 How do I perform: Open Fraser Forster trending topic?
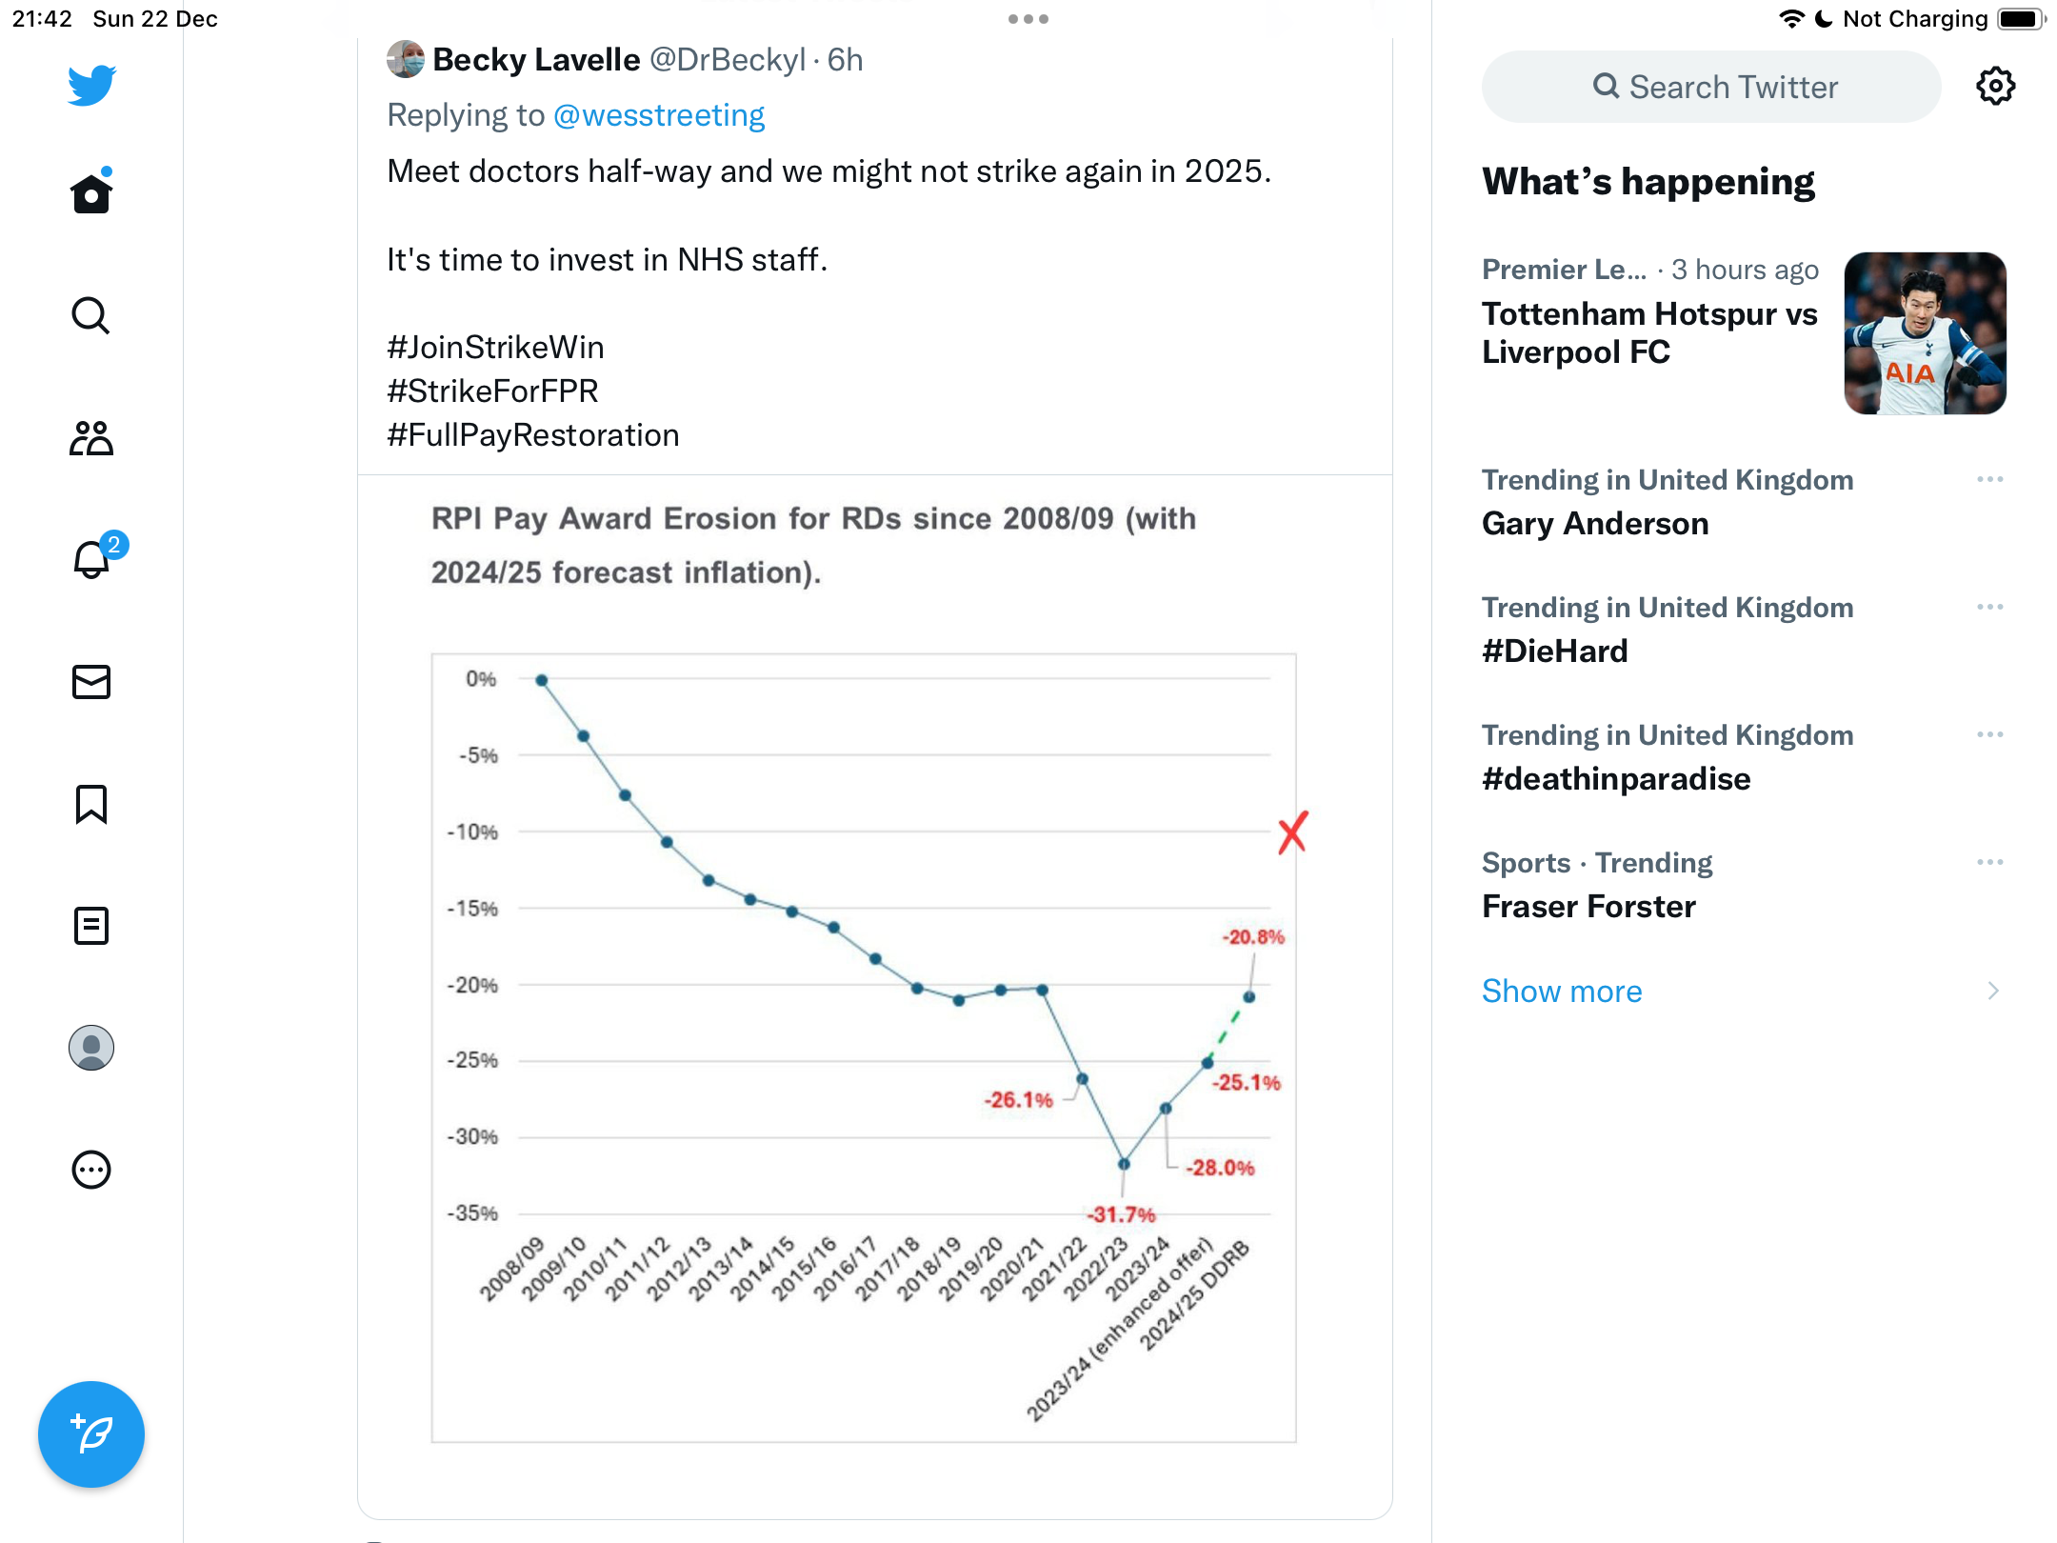click(x=1588, y=907)
